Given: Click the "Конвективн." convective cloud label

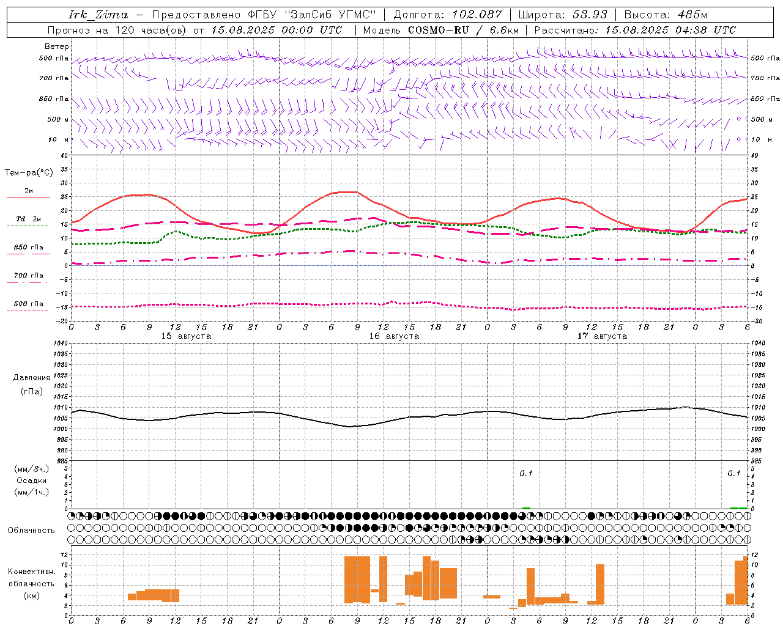Looking at the screenshot, I should [32, 571].
